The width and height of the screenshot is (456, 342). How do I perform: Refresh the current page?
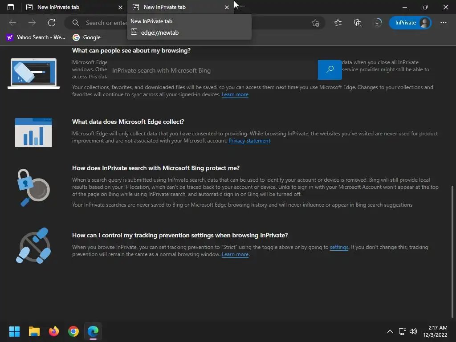pyautogui.click(x=52, y=23)
